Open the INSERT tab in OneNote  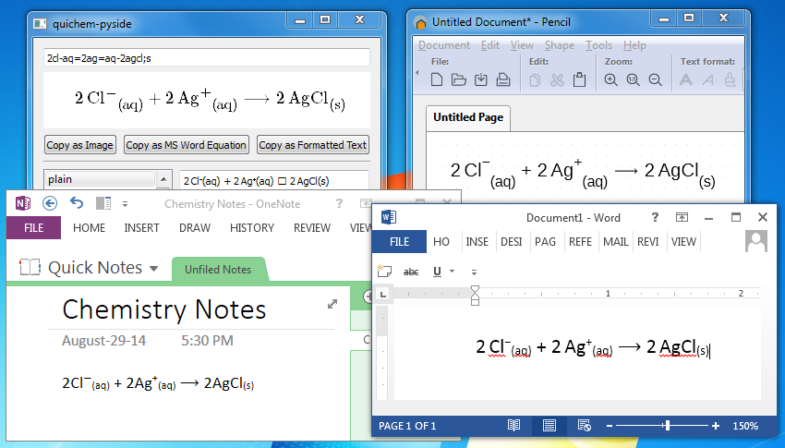(x=141, y=228)
